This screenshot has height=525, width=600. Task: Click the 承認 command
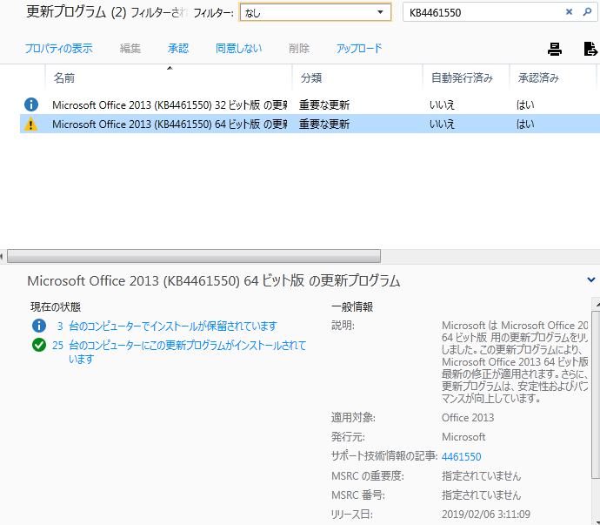pos(178,49)
